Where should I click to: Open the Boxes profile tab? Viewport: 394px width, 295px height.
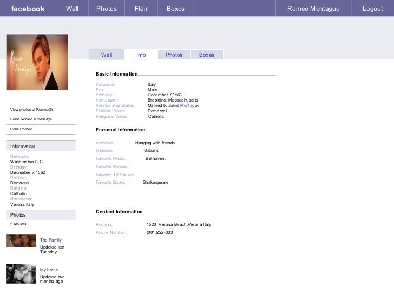(207, 55)
